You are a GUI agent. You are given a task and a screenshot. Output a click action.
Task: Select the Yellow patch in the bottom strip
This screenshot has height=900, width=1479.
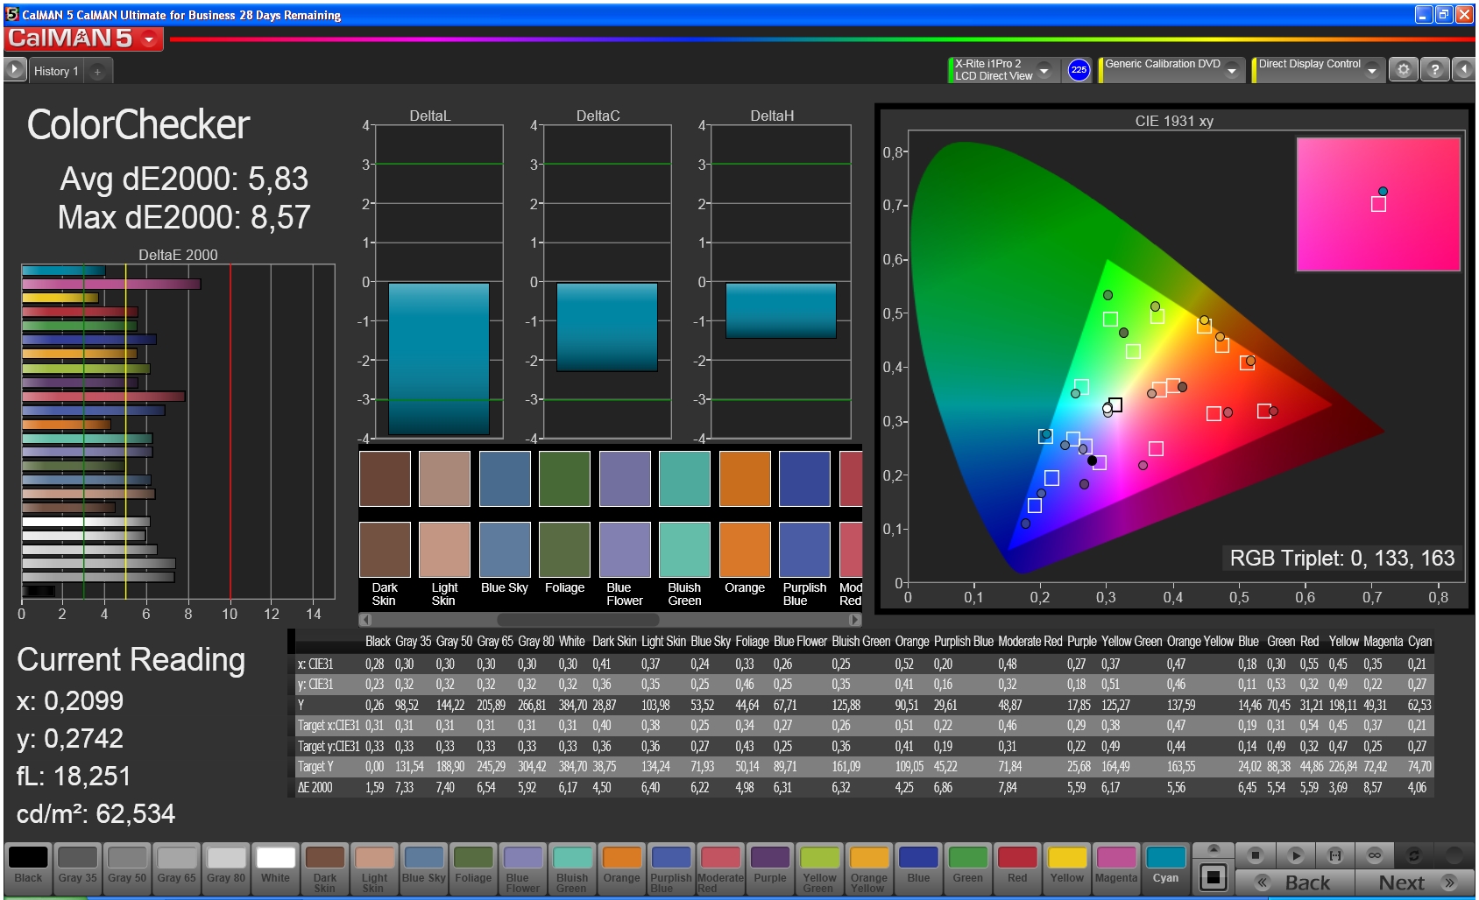1067,868
